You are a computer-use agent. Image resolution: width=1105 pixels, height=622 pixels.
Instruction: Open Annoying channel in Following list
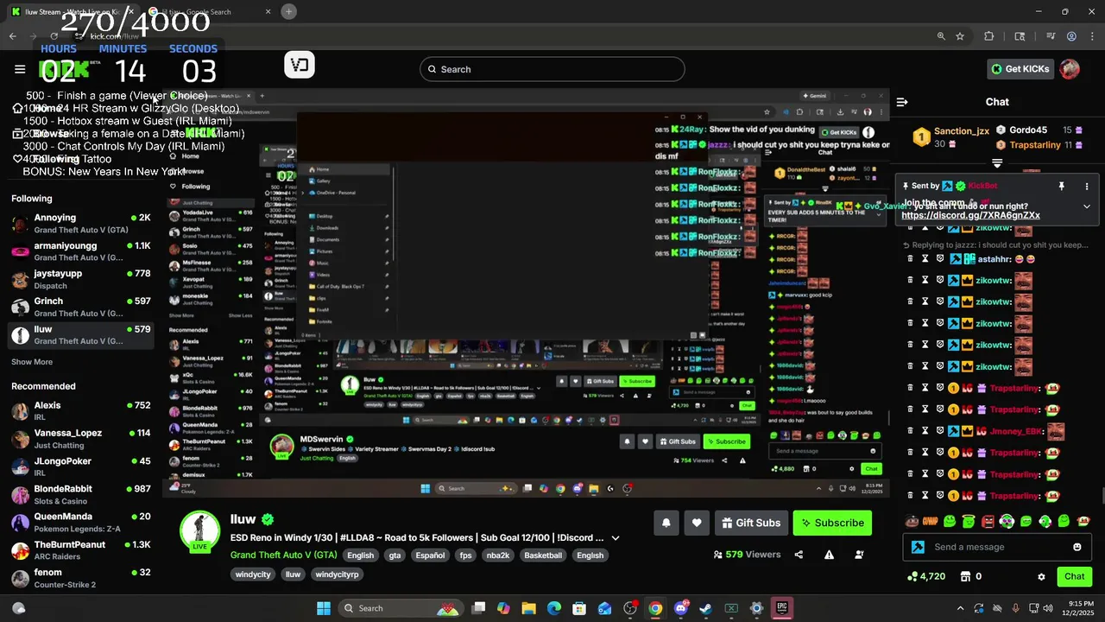[81, 224]
